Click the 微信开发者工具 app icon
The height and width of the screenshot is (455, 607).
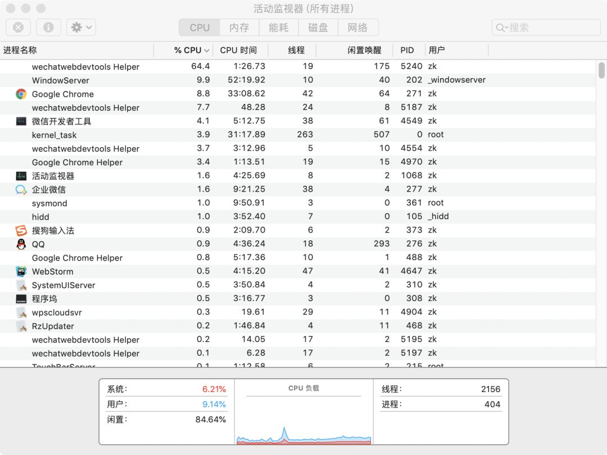21,121
